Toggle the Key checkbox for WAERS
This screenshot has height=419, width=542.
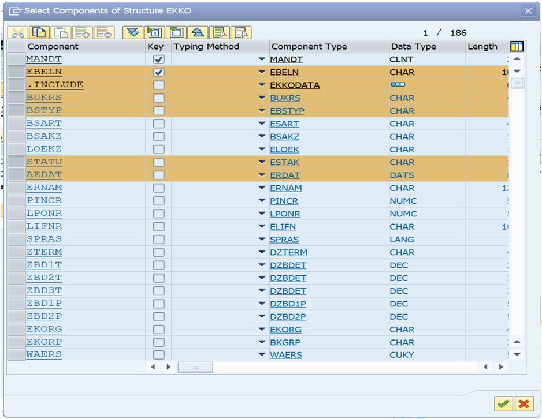tap(159, 355)
